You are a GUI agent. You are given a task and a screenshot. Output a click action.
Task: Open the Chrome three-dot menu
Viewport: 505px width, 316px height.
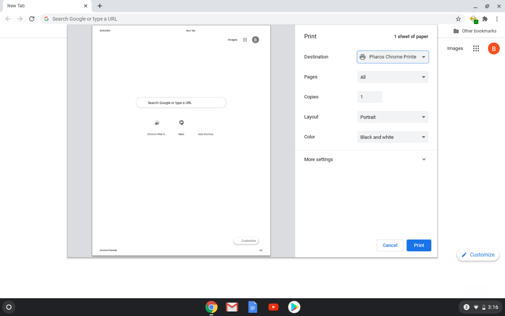(497, 19)
